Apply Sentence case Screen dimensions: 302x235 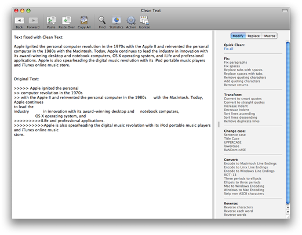click(x=235, y=135)
